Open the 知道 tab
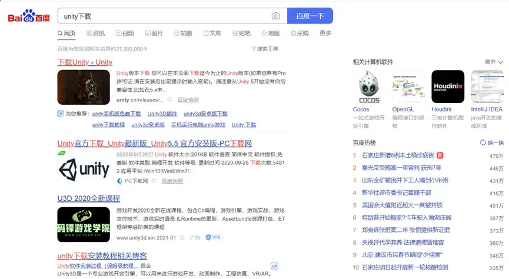This screenshot has width=509, height=279. point(184,33)
